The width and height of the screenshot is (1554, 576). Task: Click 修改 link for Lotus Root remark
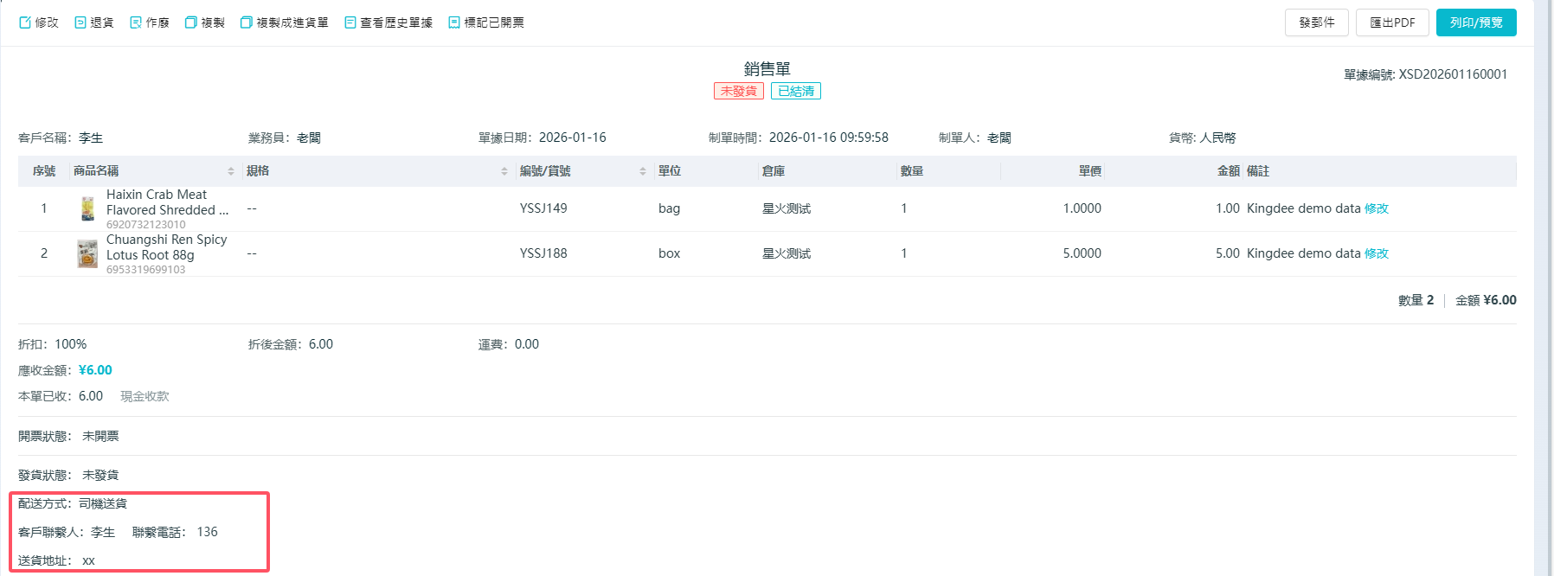coord(1376,253)
